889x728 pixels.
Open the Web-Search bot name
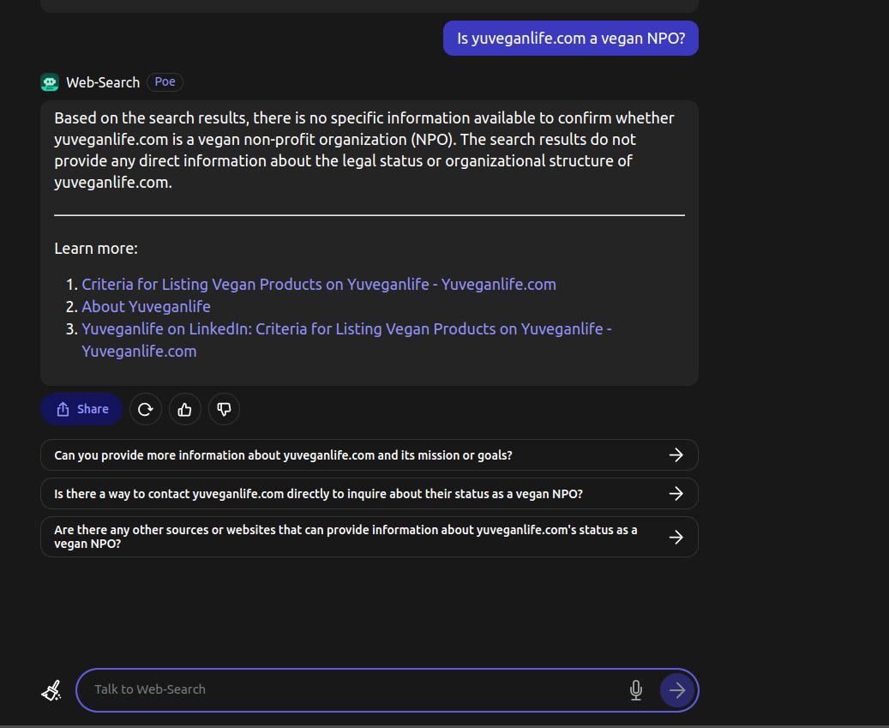click(103, 82)
